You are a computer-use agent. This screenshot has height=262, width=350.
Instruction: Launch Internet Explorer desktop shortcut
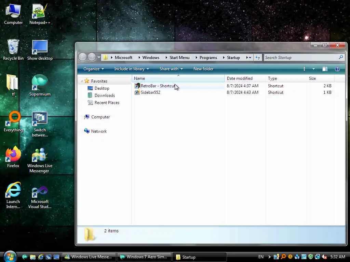pos(13,195)
